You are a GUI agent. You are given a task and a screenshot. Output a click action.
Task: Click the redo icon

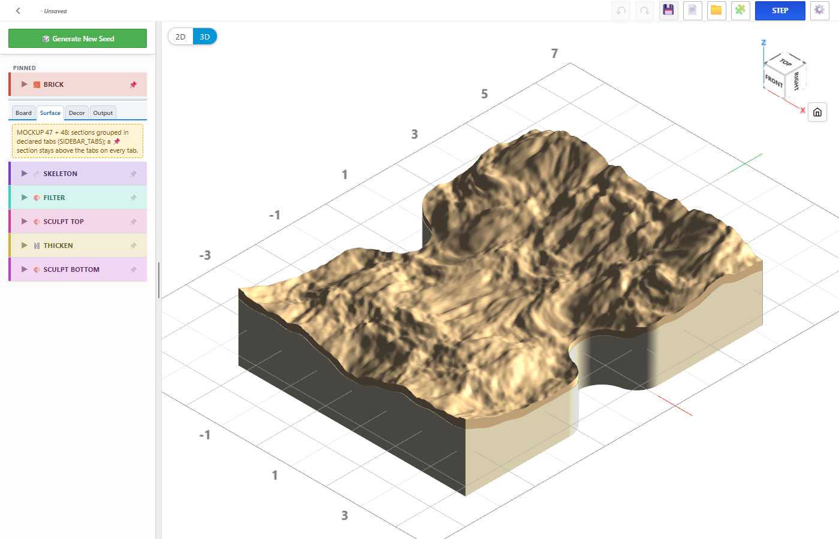click(645, 11)
